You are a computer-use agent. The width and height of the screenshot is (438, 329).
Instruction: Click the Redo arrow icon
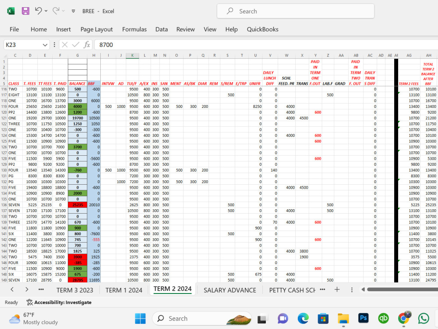56,11
